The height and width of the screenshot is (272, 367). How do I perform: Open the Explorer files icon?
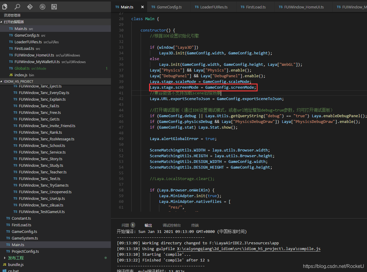coord(5,6)
